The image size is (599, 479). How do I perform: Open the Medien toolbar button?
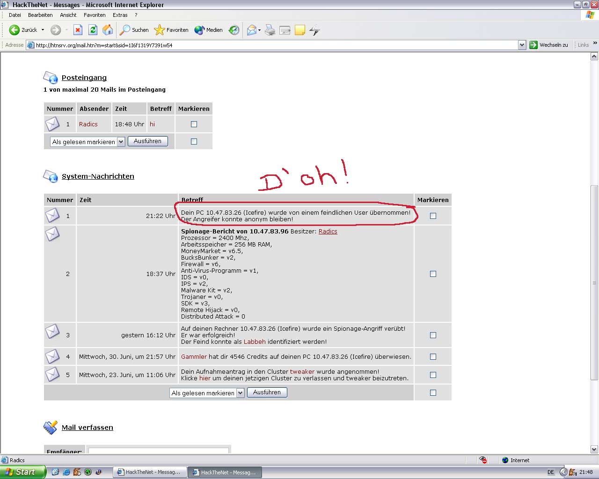(209, 30)
